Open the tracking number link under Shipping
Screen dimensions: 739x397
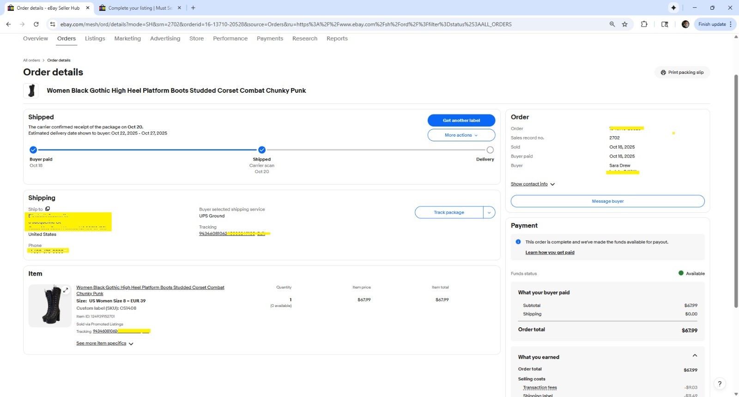click(234, 234)
